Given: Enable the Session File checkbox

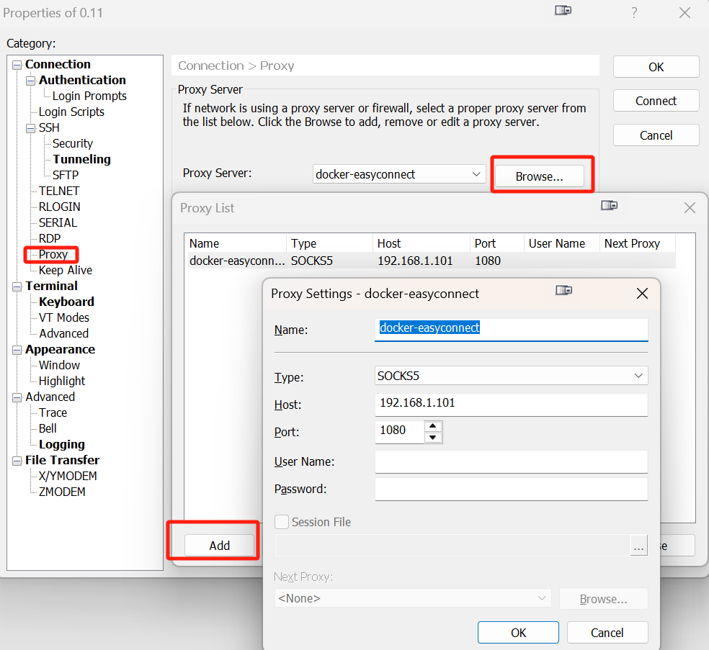Looking at the screenshot, I should pyautogui.click(x=282, y=522).
